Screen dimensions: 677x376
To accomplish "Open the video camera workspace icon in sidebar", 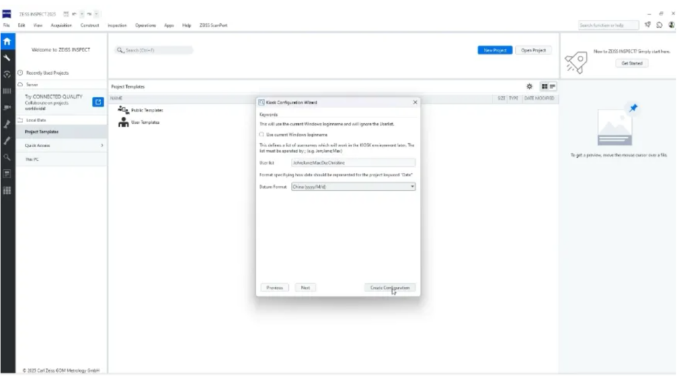I will point(7,108).
